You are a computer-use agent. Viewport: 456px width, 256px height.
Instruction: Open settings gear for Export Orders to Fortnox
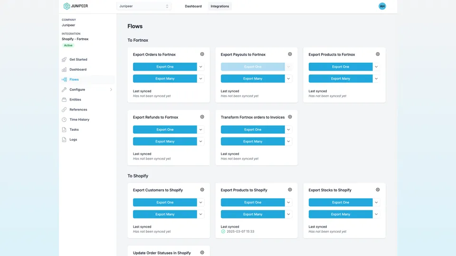[202, 54]
